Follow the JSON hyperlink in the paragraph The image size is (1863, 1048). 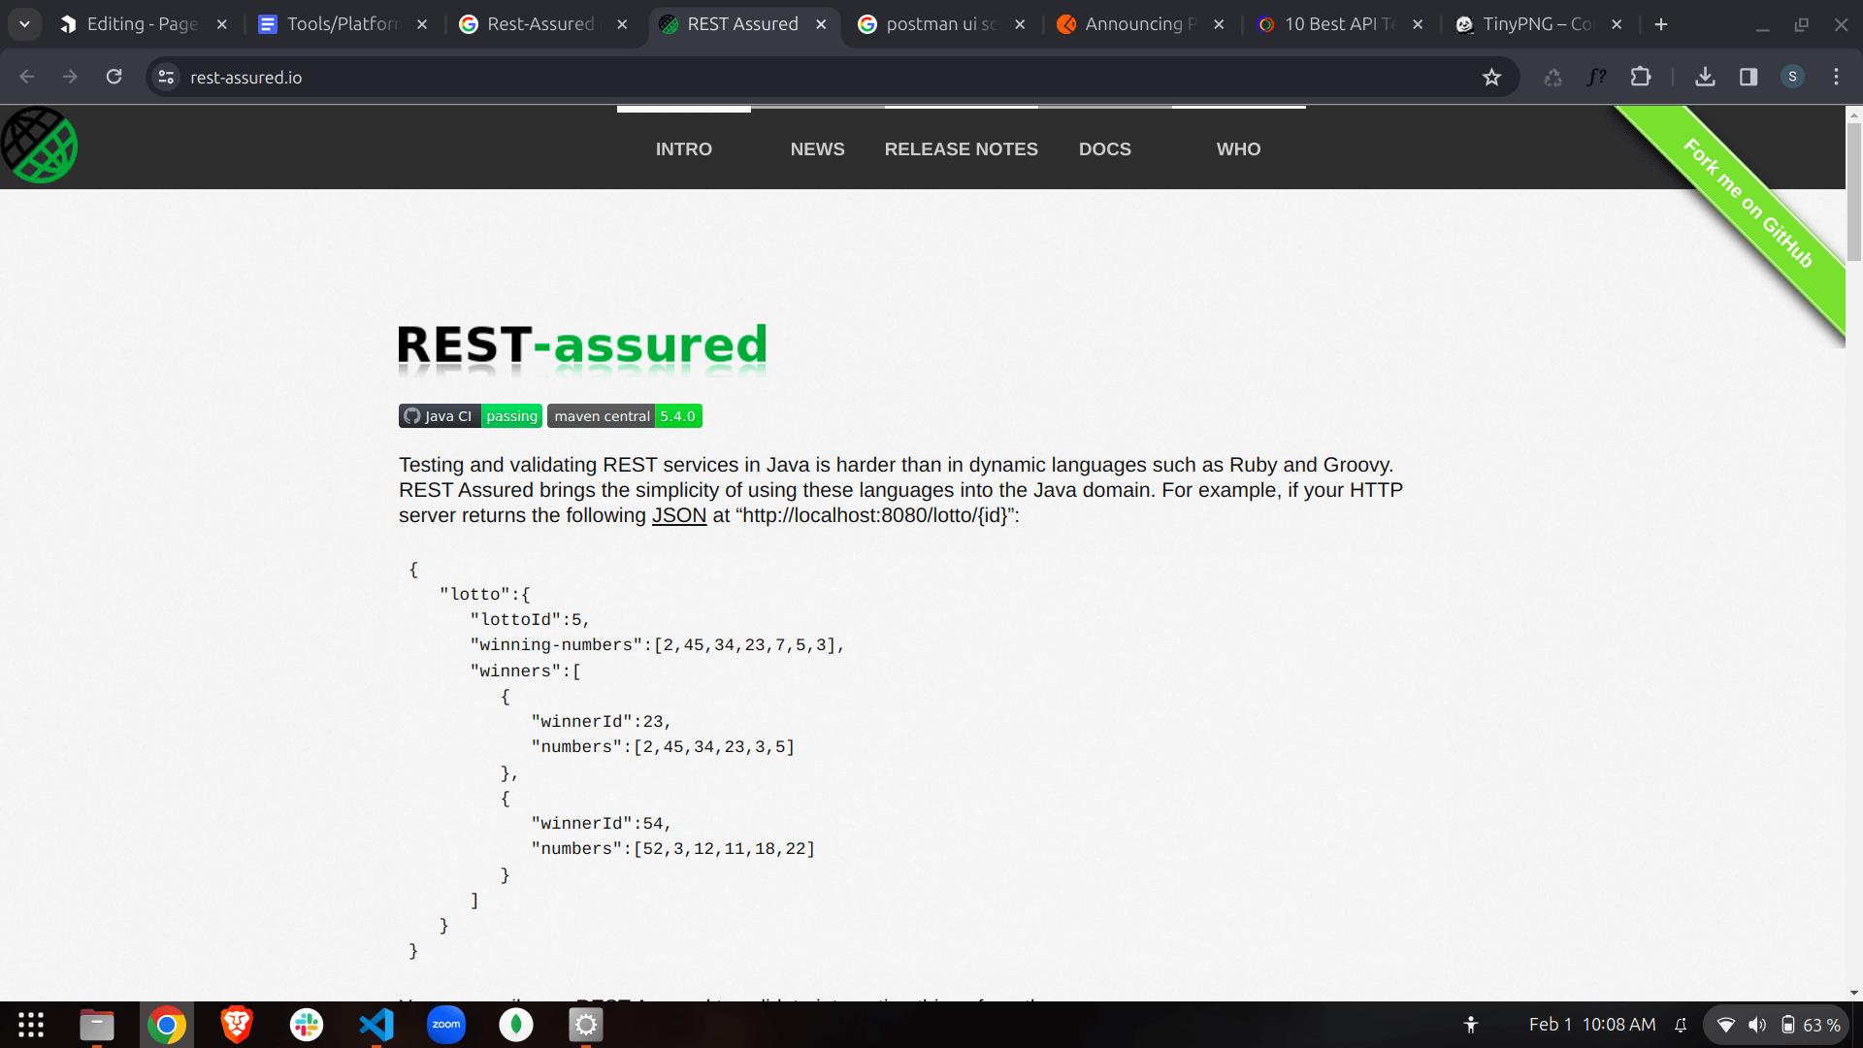(678, 515)
